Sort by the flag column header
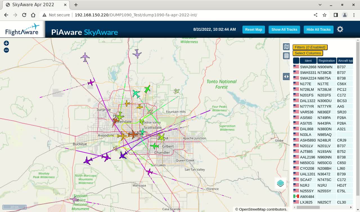The height and width of the screenshot is (212, 360). point(296,61)
